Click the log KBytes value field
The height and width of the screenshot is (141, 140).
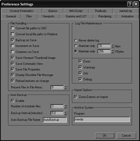coord(104,51)
